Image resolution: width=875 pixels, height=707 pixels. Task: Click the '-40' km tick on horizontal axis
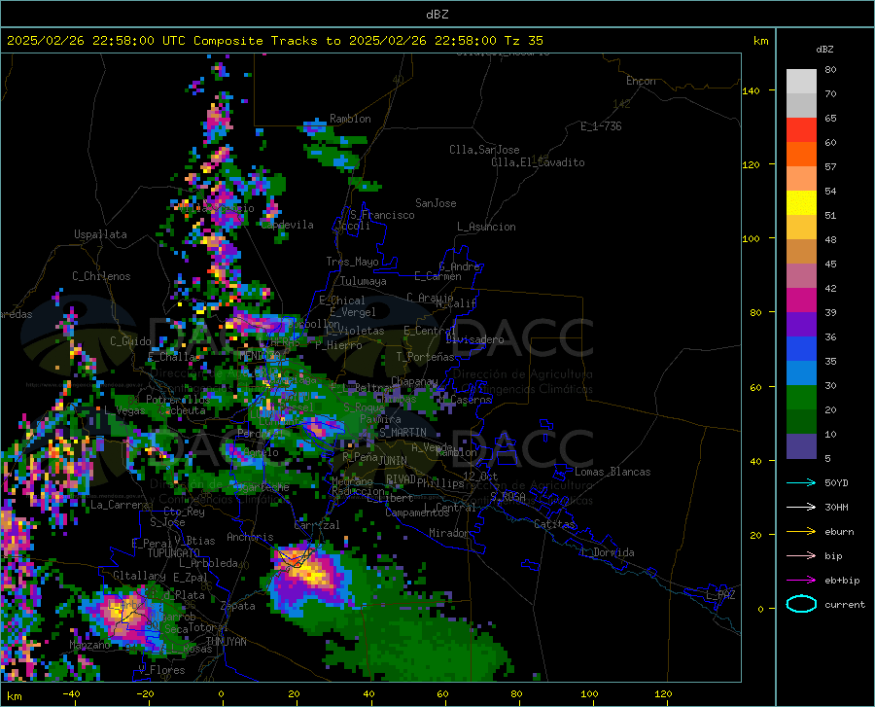click(71, 693)
